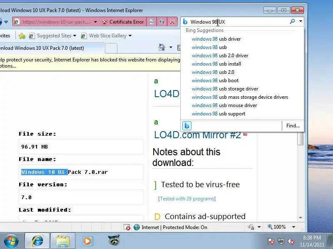Click the status bar security settings icon
333x249 pixels.
(x=251, y=227)
